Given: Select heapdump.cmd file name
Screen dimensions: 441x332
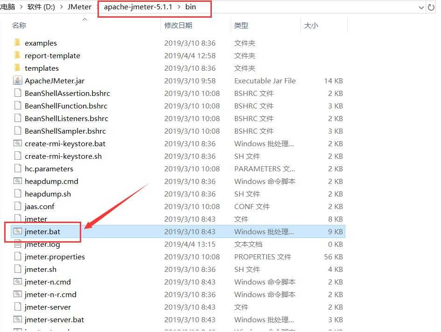Looking at the screenshot, I should pyautogui.click(x=51, y=181).
